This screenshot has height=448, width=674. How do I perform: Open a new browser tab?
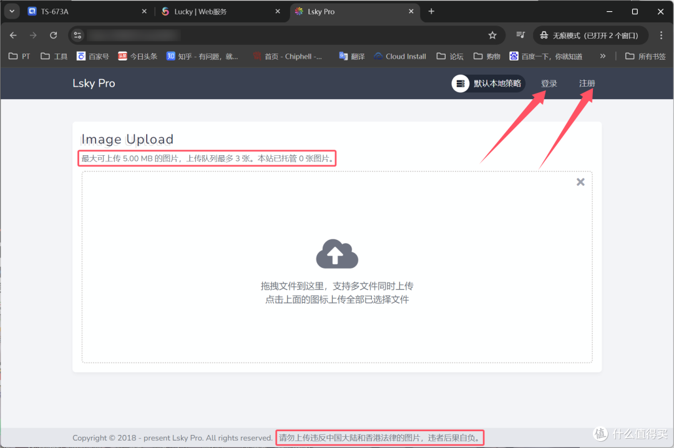point(431,12)
